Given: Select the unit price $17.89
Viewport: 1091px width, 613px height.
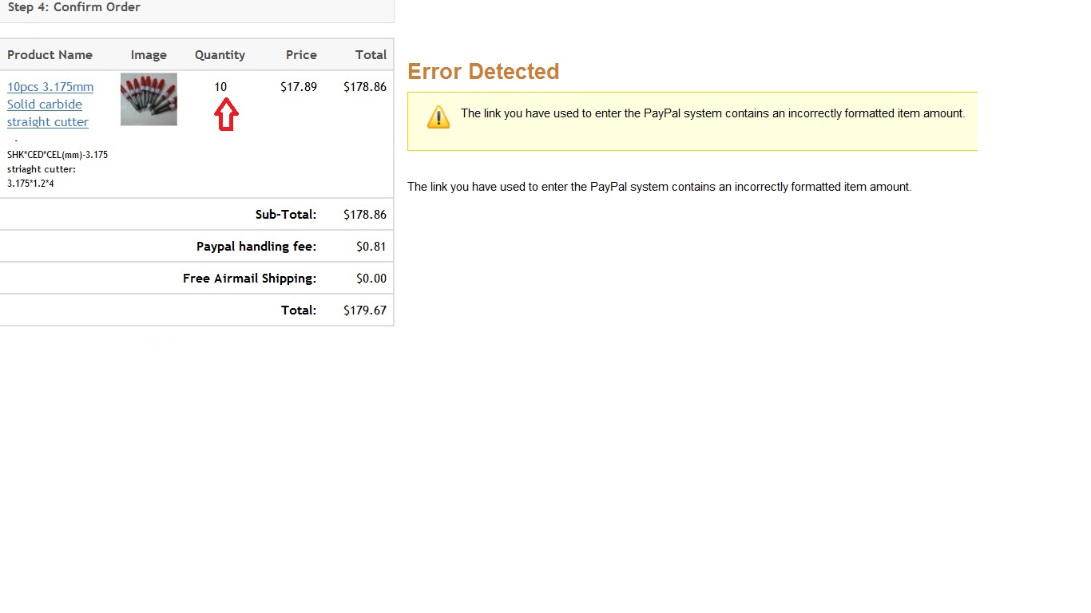Looking at the screenshot, I should pyautogui.click(x=299, y=87).
